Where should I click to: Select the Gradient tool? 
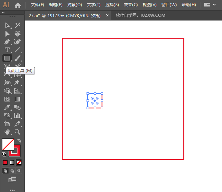(17, 99)
